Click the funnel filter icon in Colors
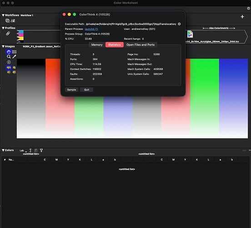The image size is (251, 228). pyautogui.click(x=41, y=150)
